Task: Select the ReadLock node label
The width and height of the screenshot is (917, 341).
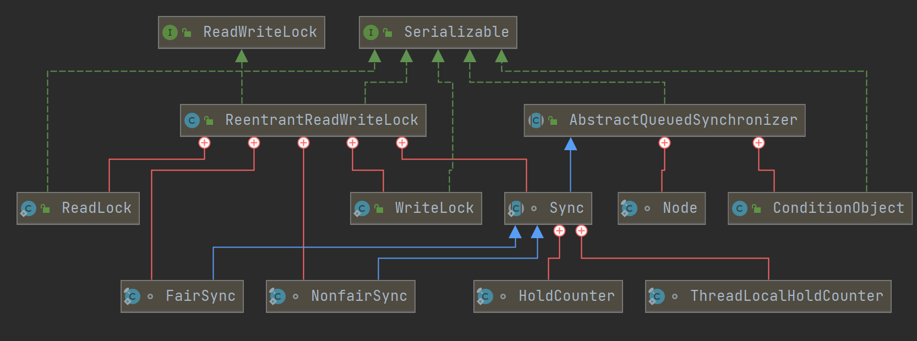Action: [96, 208]
